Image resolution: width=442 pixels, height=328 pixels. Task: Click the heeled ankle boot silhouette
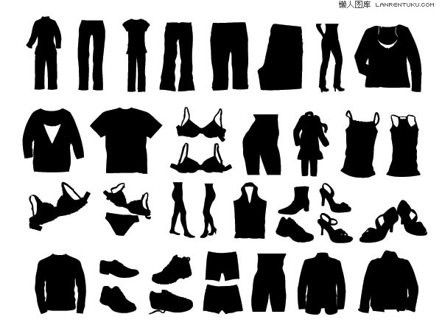pyautogui.click(x=294, y=200)
